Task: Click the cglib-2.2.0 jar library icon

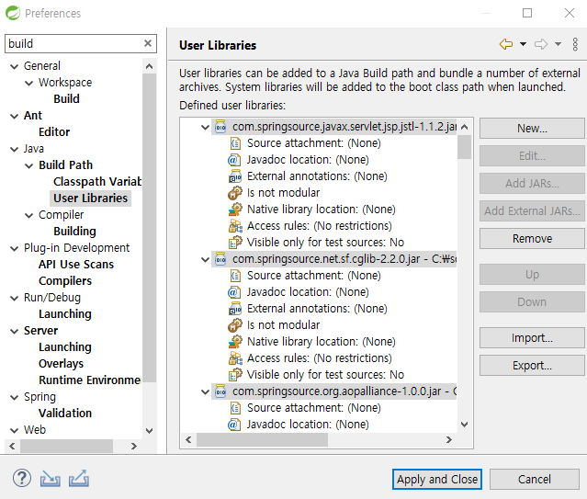Action: [220, 259]
